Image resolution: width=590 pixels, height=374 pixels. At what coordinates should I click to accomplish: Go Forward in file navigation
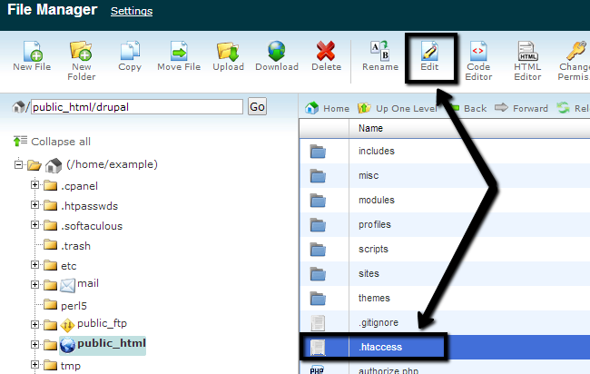(x=521, y=108)
